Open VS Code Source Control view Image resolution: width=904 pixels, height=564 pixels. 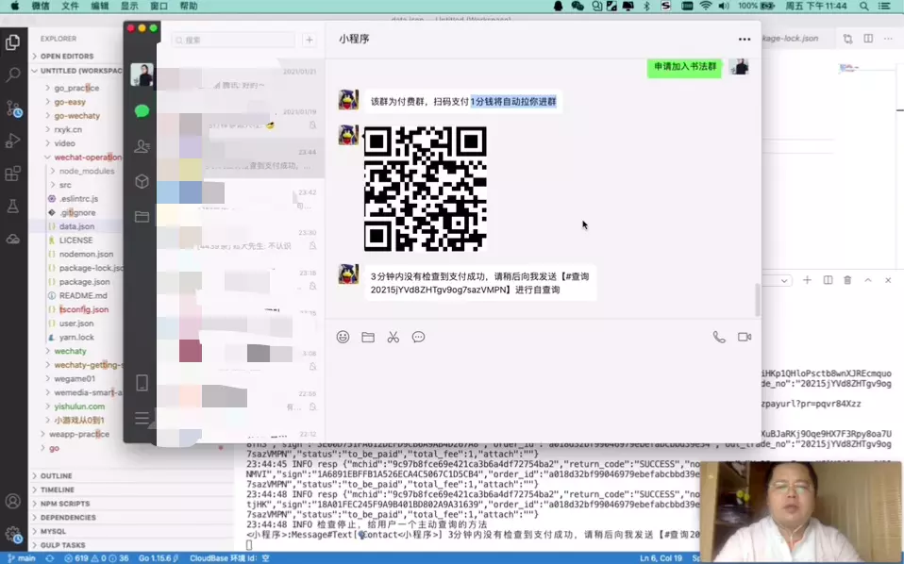tap(13, 108)
